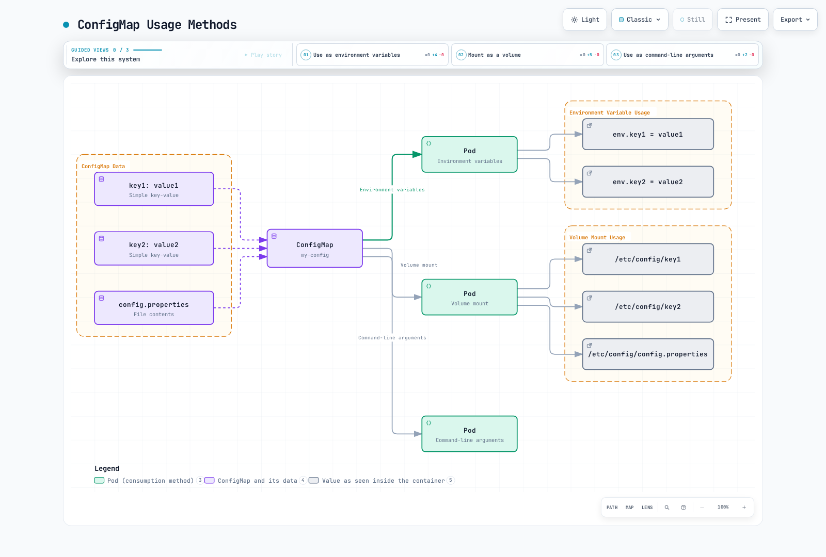Image resolution: width=826 pixels, height=557 pixels.
Task: Click the database icon on key2: value2 node
Action: coord(102,238)
